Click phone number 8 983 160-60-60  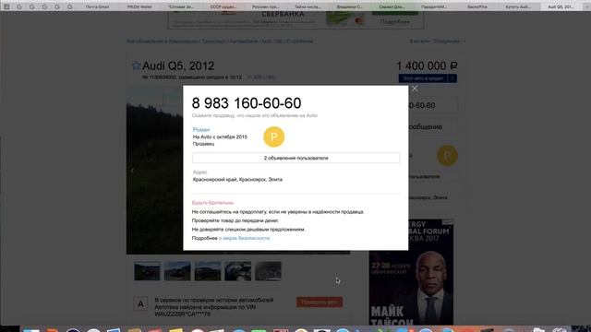[247, 103]
